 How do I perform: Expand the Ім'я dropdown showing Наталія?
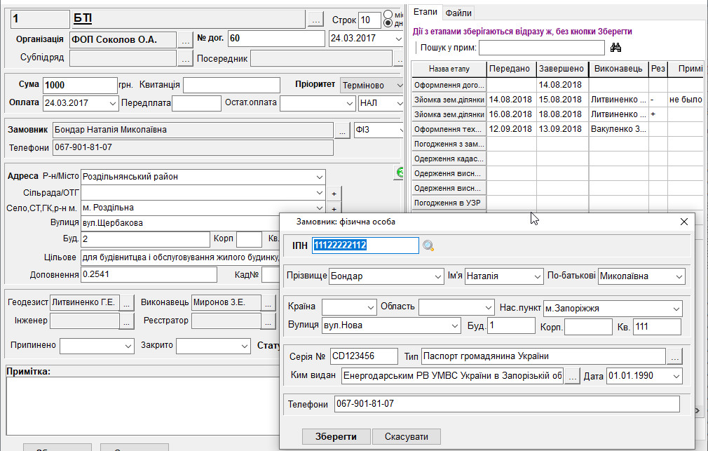(537, 276)
